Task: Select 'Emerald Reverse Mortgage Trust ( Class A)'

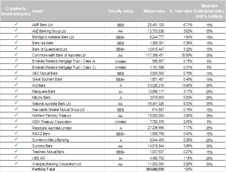Action: [64, 61]
